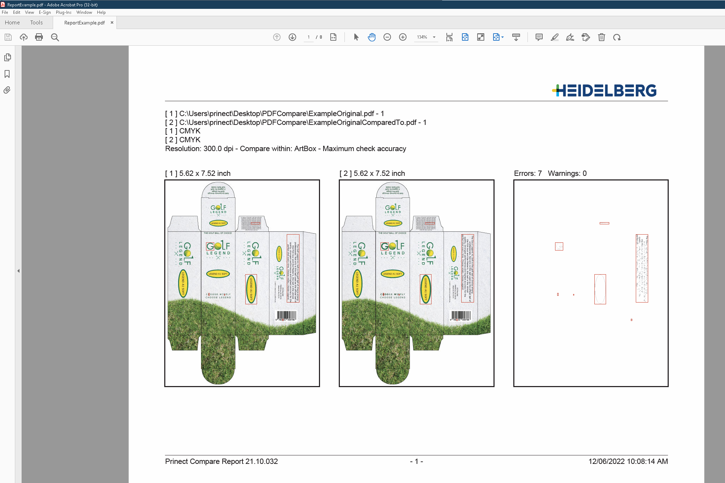Open the attachments paperclip panel
Image resolution: width=725 pixels, height=483 pixels.
[7, 90]
